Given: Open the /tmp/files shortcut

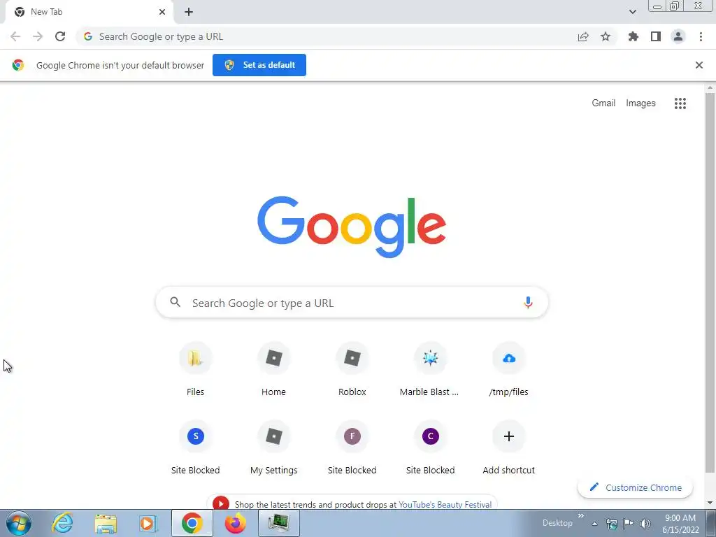Looking at the screenshot, I should [509, 369].
